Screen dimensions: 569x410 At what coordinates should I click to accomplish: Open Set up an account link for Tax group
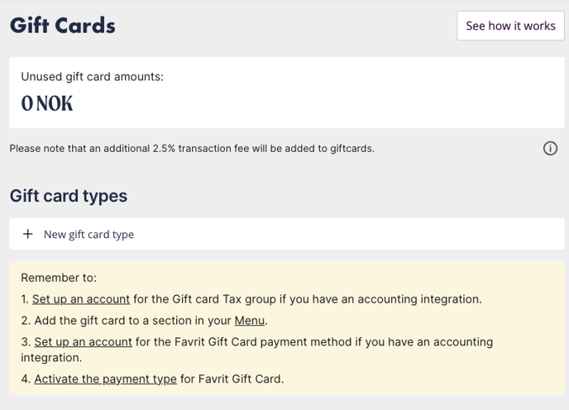click(x=81, y=299)
